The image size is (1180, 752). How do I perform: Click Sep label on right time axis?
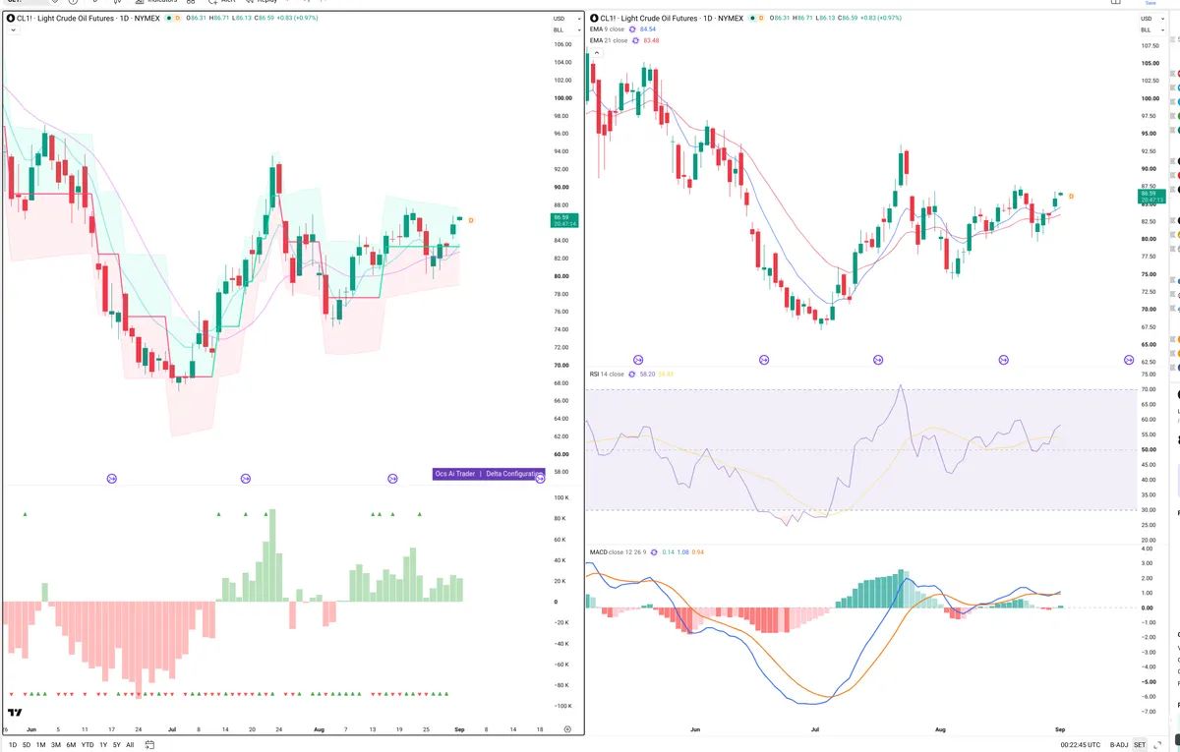click(x=1059, y=729)
